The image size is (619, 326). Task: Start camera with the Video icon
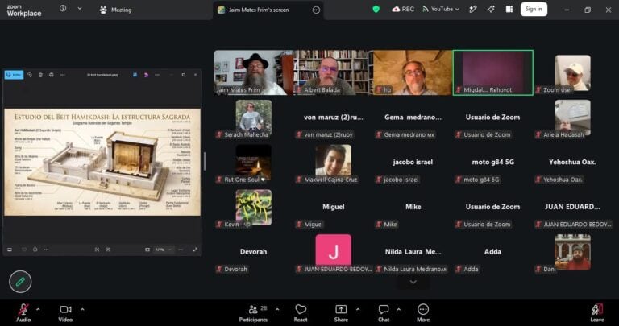[65, 310]
